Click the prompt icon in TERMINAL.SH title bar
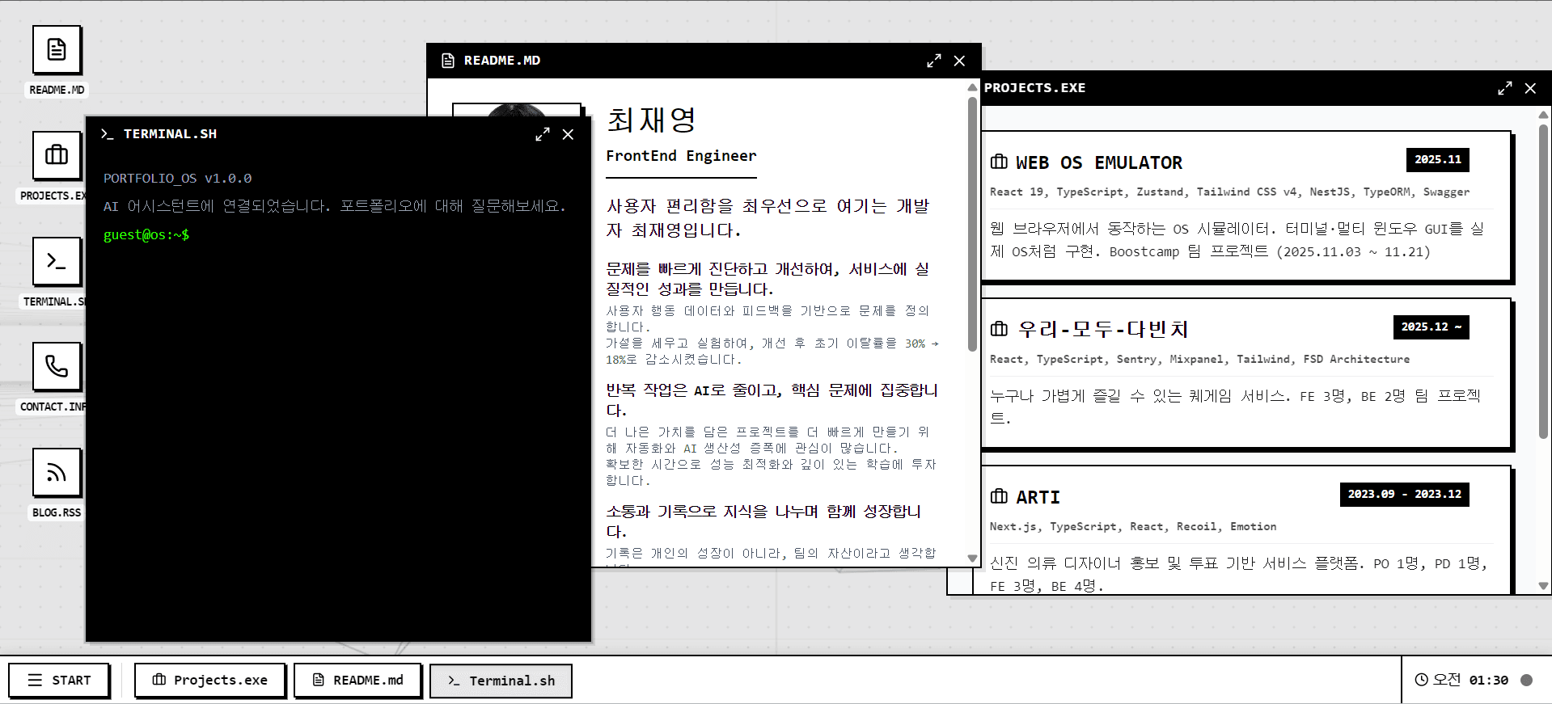The width and height of the screenshot is (1552, 704). pyautogui.click(x=107, y=134)
